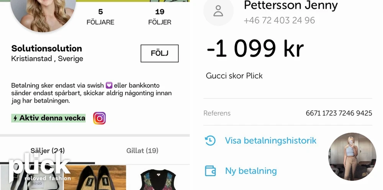
Task: Open the circular mirror selfie thumbnail
Action: 352,157
